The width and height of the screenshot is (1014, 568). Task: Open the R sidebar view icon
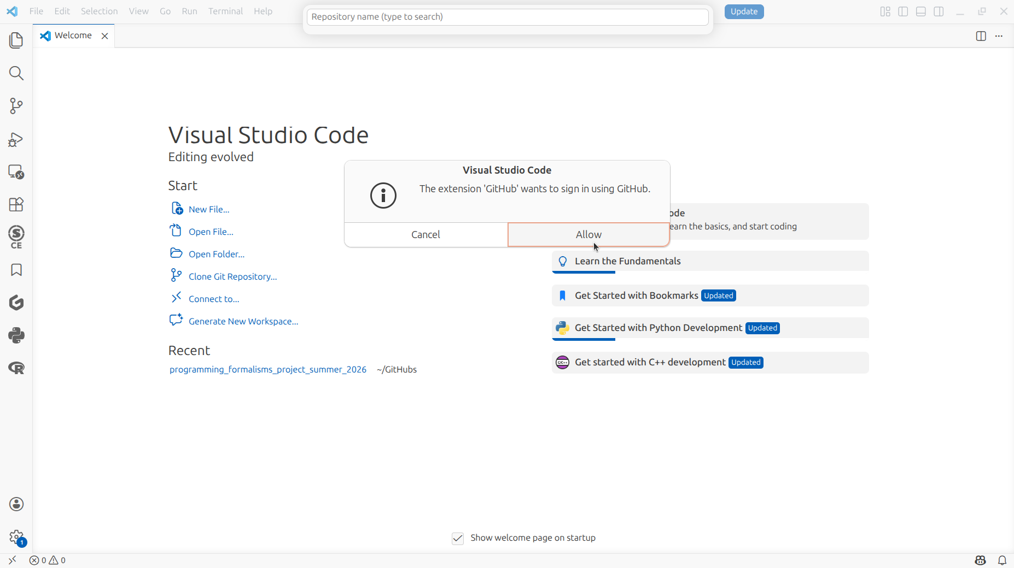16,368
